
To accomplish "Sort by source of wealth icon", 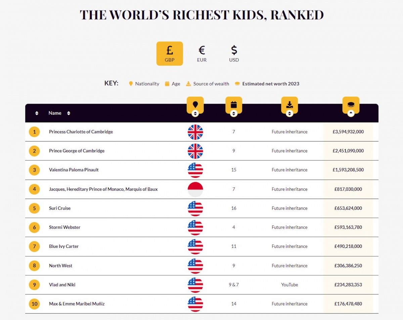I will pos(289,113).
